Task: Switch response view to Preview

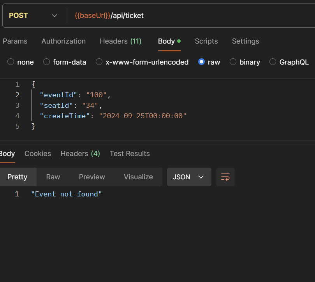Action: (92, 177)
